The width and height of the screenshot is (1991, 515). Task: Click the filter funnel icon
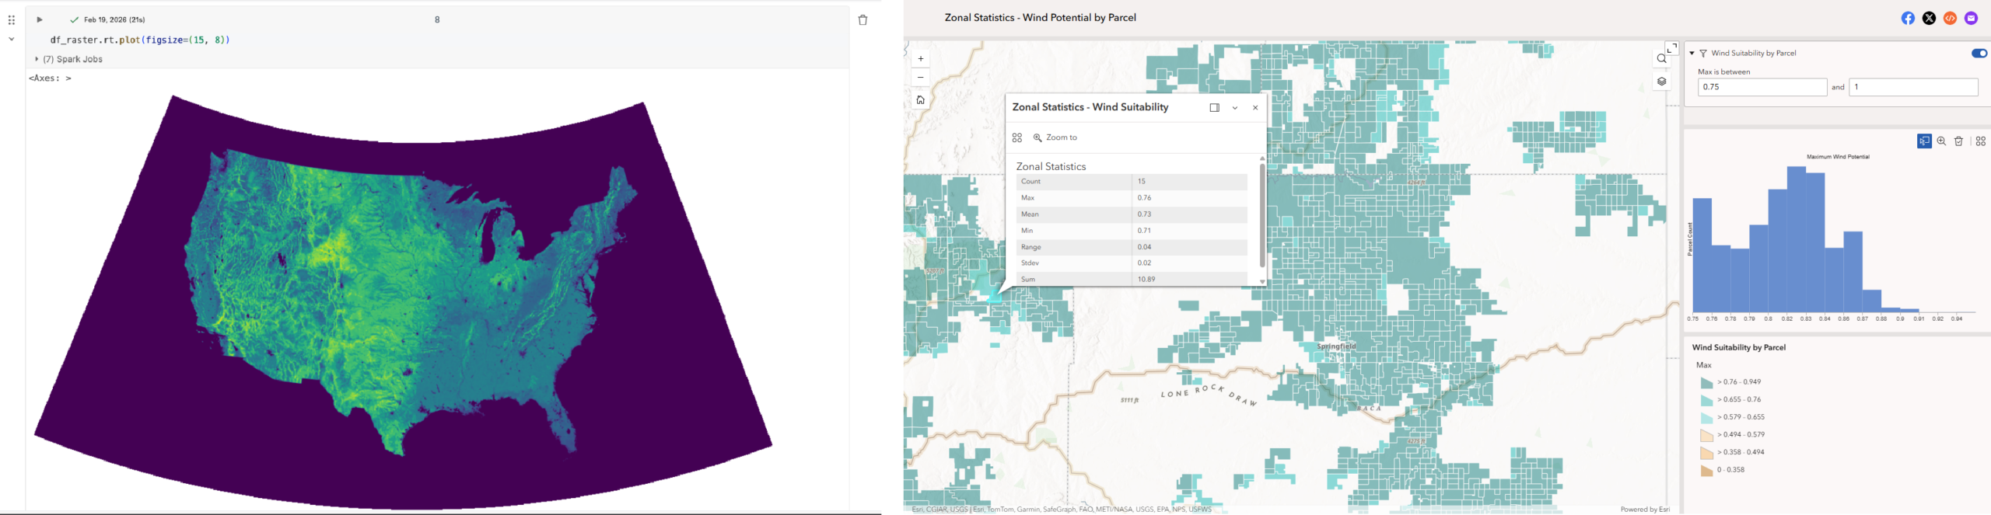click(1703, 53)
